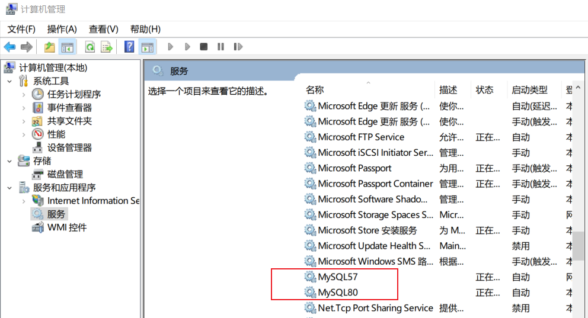
Task: Click the services list vertical scrollbar thumb
Action: 579,246
